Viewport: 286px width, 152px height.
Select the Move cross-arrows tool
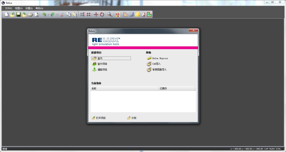pyautogui.click(x=96, y=15)
